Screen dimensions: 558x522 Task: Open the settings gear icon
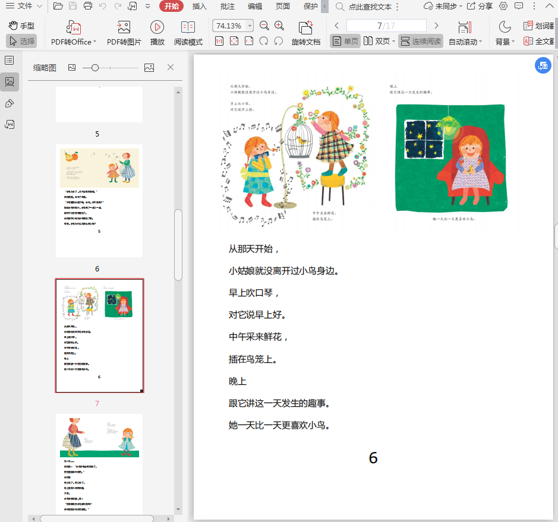(x=503, y=6)
